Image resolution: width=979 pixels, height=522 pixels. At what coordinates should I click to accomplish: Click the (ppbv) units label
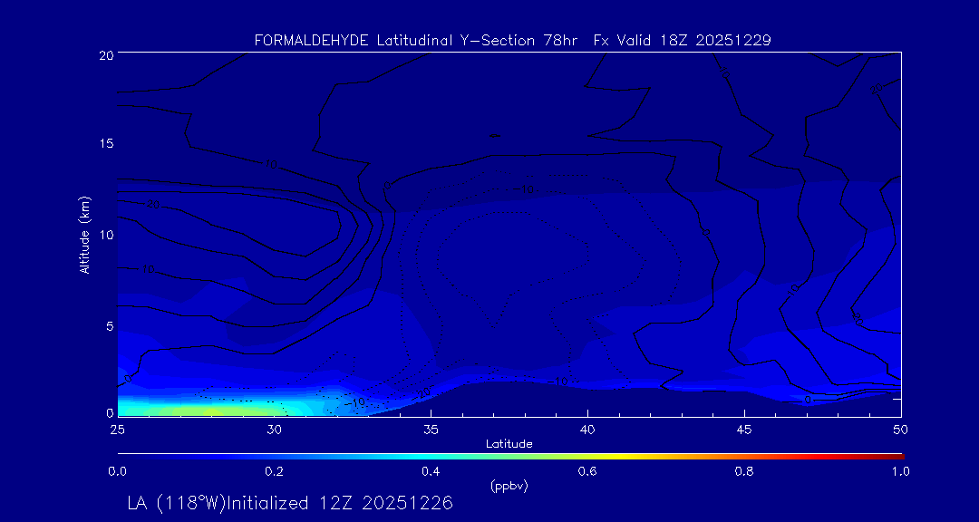509,486
